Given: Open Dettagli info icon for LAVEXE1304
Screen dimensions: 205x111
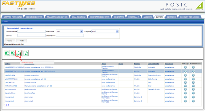Looking at the screenshot, I should point(185,75).
